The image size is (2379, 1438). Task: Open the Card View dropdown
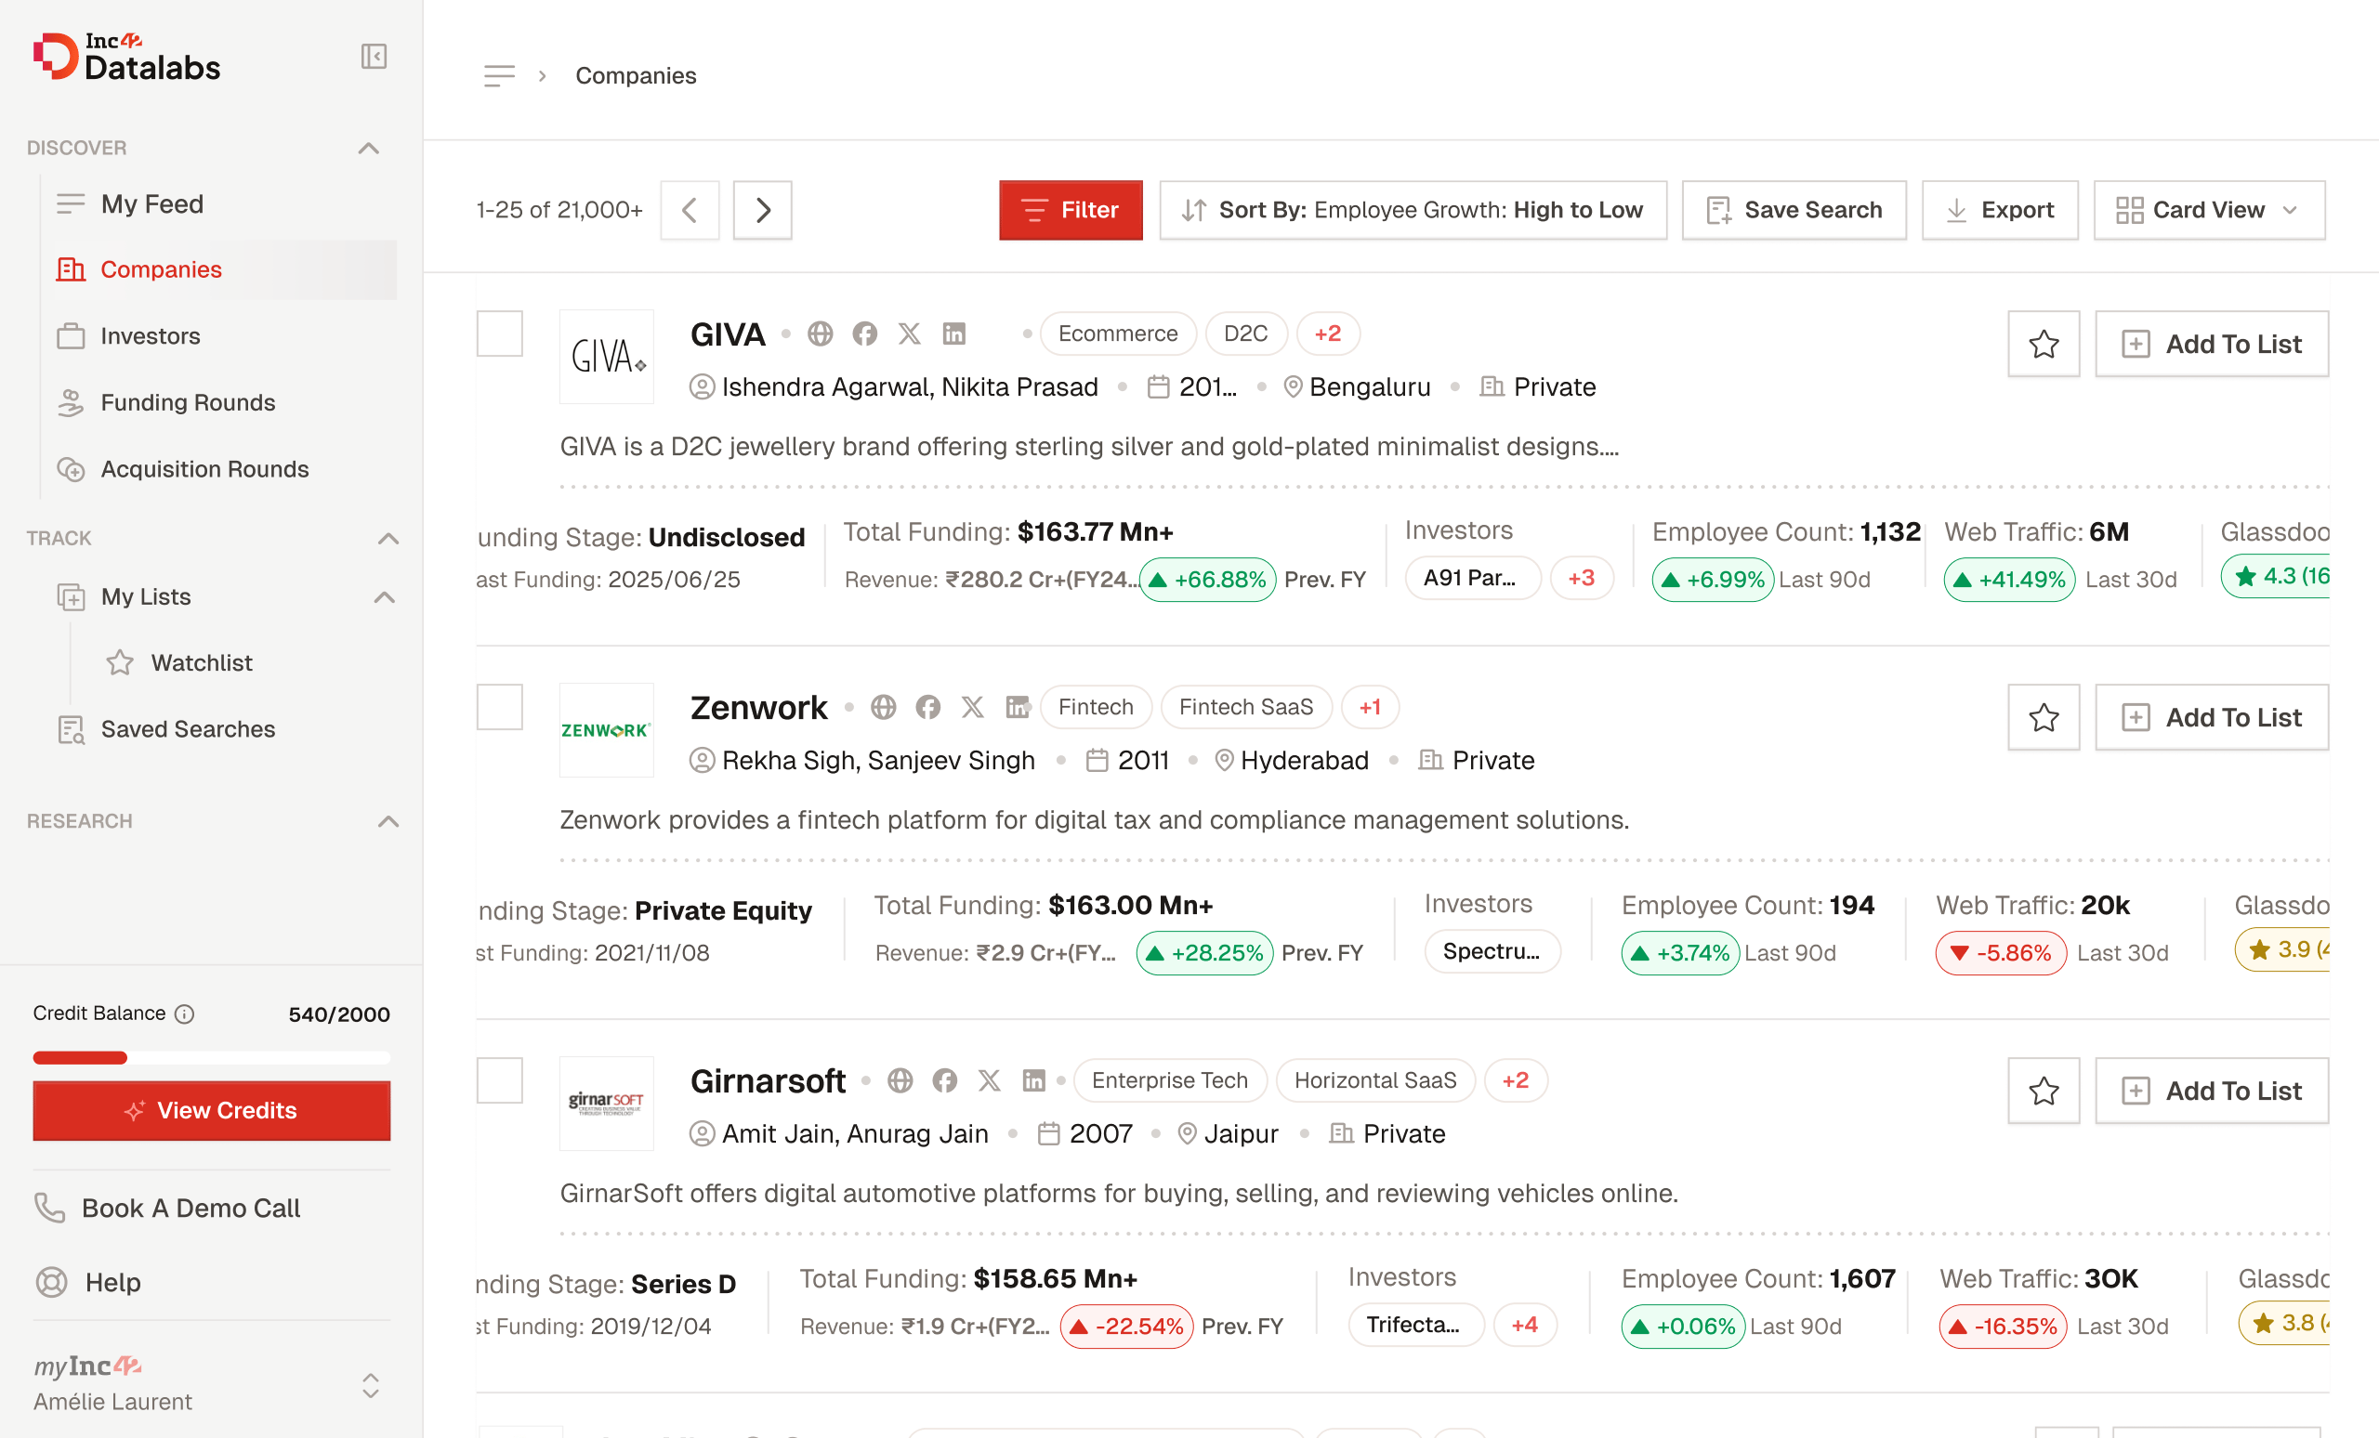coord(2208,209)
